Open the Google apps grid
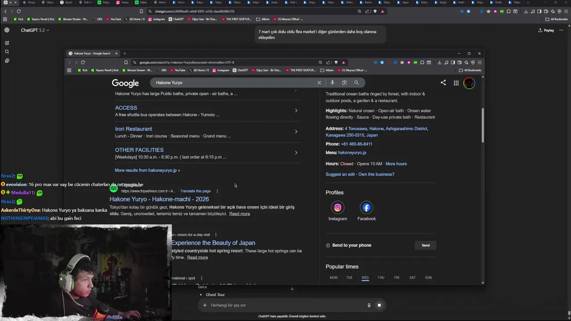Viewport: 571px width, 321px height. 456,83
